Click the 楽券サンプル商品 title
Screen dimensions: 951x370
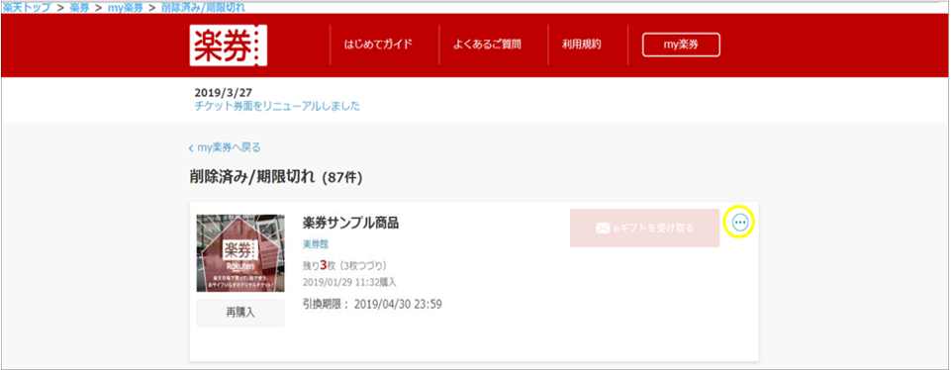pos(350,223)
